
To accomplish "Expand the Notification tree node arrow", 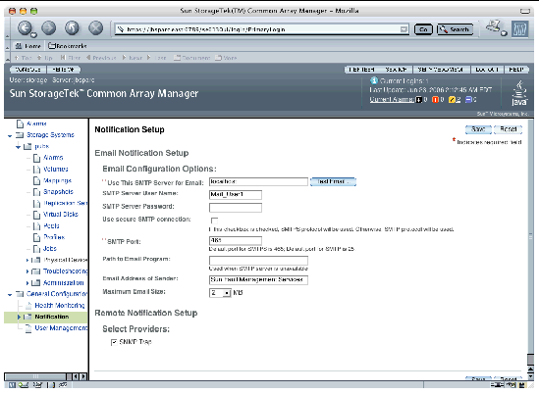I will pyautogui.click(x=19, y=317).
